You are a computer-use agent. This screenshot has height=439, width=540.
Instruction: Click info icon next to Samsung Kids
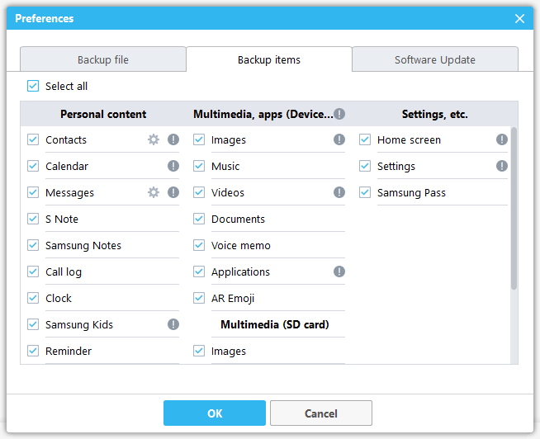173,325
